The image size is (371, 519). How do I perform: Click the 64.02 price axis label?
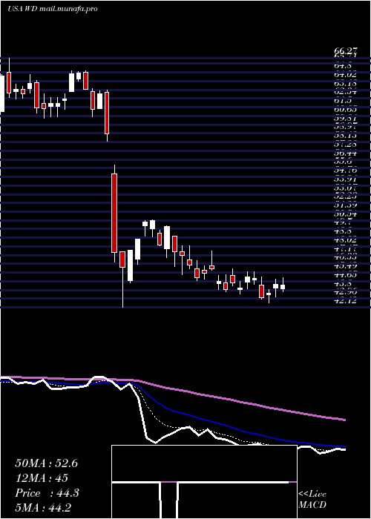click(x=346, y=75)
